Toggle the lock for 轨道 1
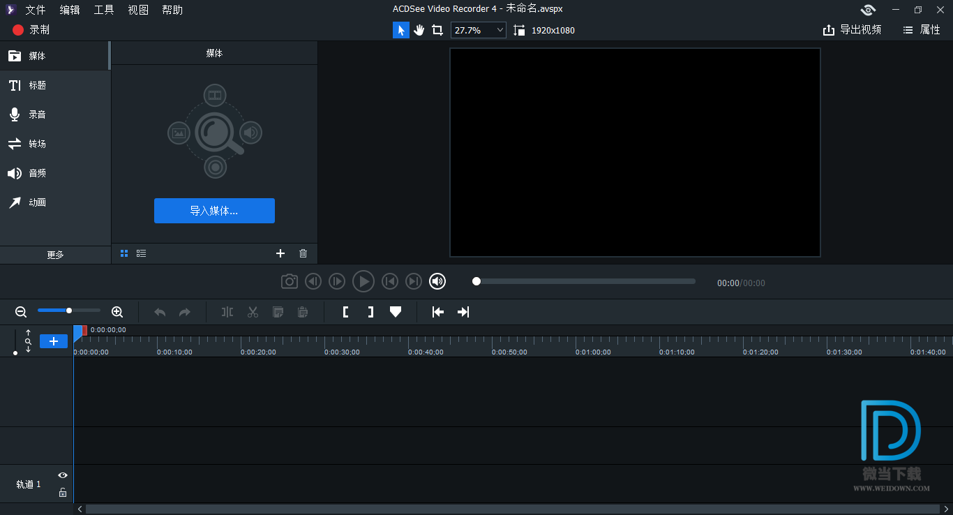The image size is (953, 515). point(63,493)
